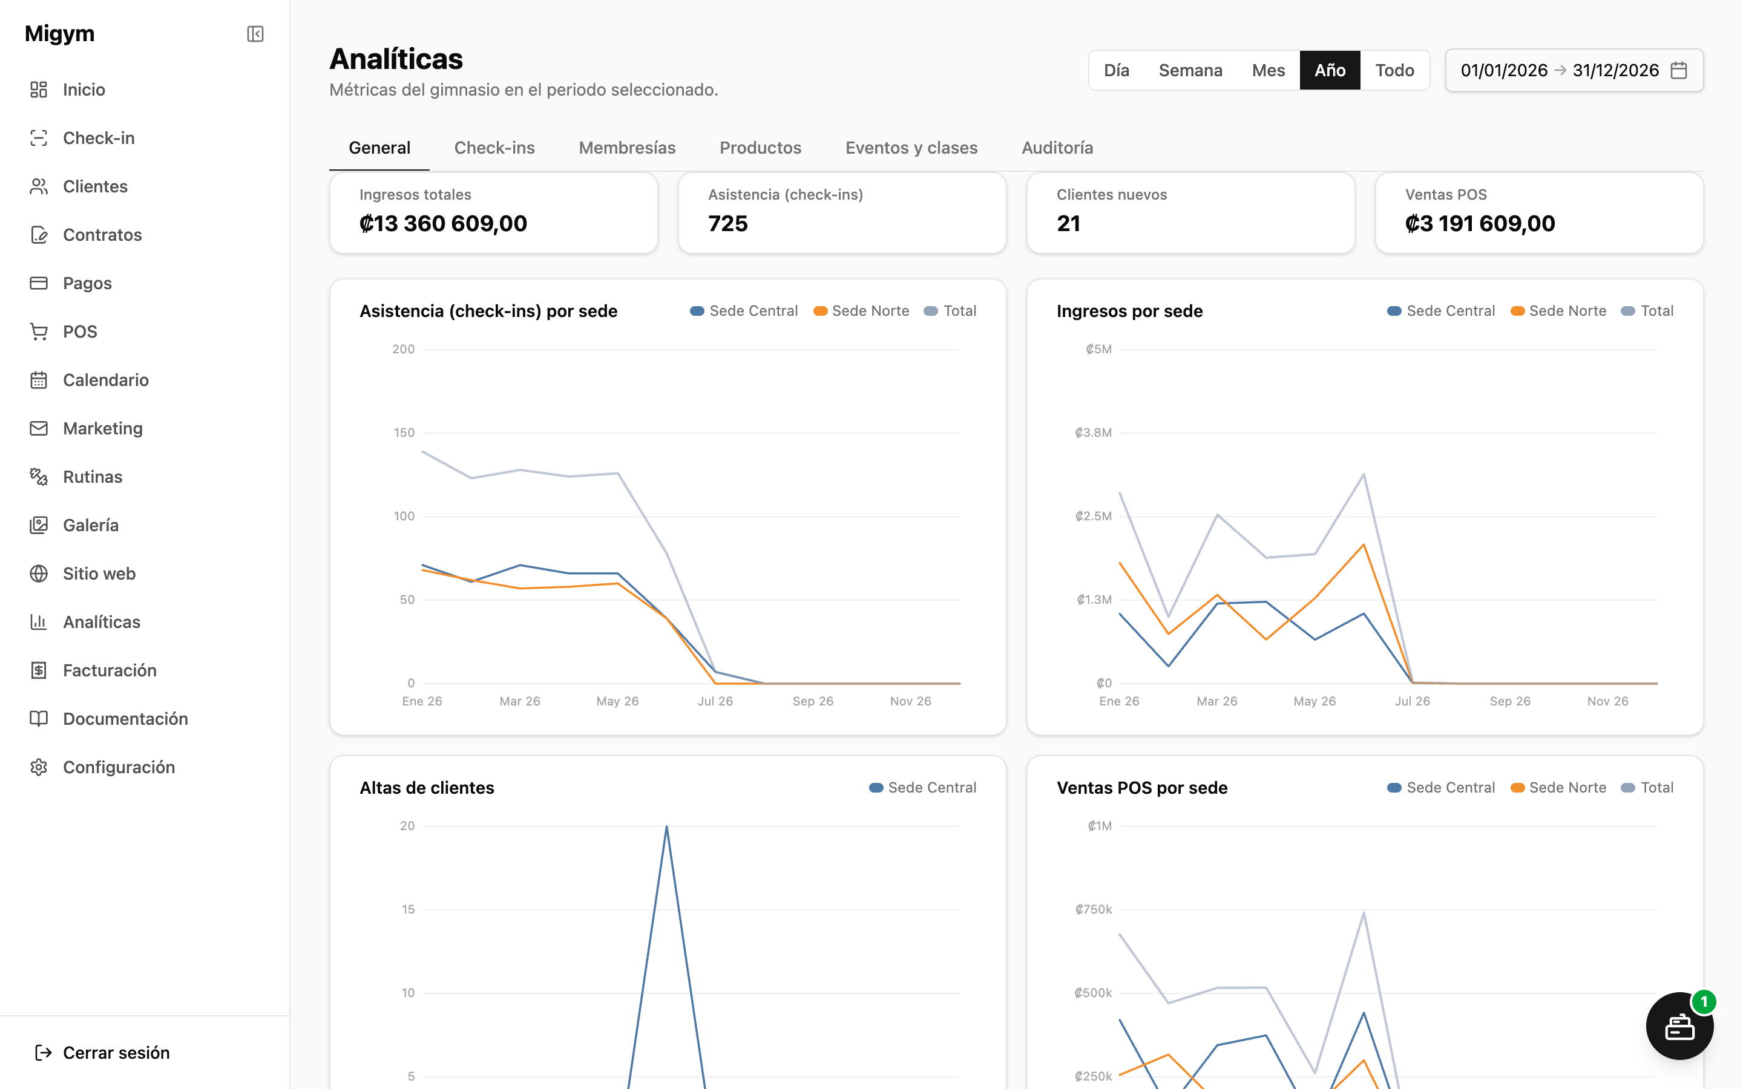Screen dimensions: 1743x1089
Task: Select the Todo period option
Action: tap(1394, 70)
